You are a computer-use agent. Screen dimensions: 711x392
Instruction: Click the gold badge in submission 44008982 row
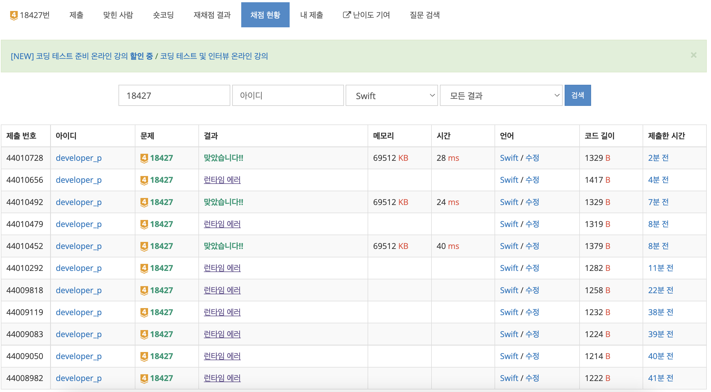(144, 378)
